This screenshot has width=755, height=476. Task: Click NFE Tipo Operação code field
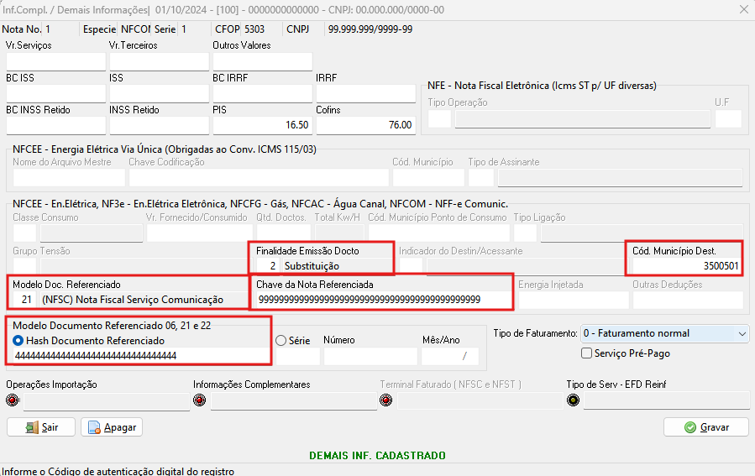tap(439, 118)
